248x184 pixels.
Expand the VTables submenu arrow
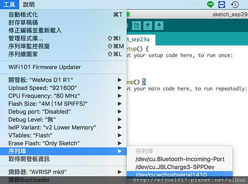(x=120, y=135)
